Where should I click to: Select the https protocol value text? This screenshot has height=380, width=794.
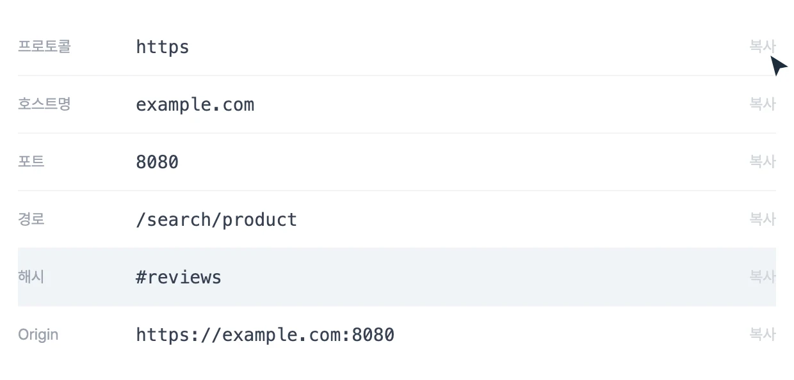pos(163,47)
